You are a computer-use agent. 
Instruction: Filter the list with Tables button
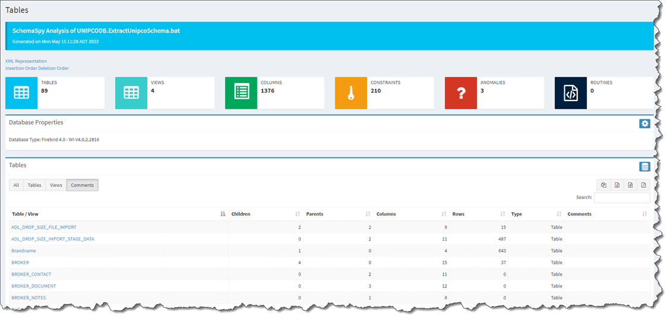[x=34, y=185]
